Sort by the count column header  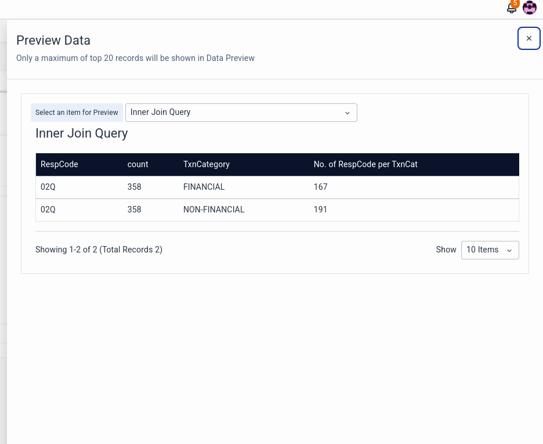(x=137, y=164)
